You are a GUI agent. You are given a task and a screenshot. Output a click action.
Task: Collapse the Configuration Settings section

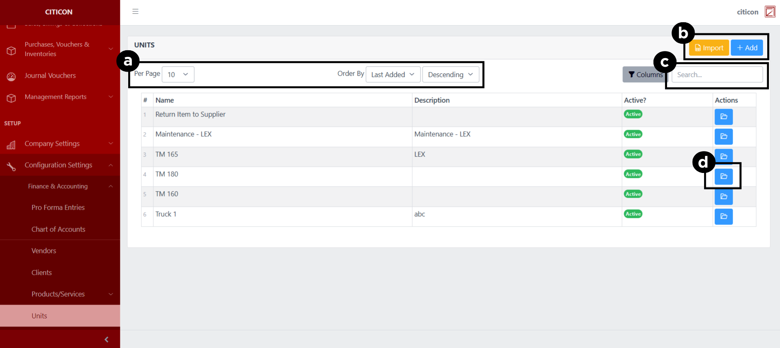pyautogui.click(x=60, y=165)
